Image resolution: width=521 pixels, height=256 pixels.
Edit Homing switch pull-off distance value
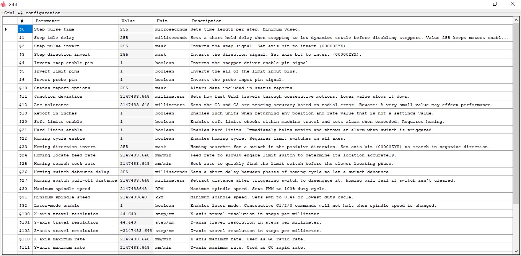136,180
